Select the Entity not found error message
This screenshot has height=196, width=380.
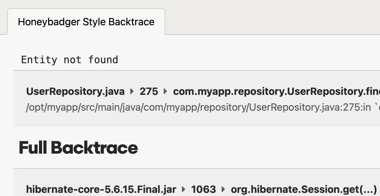tap(69, 60)
